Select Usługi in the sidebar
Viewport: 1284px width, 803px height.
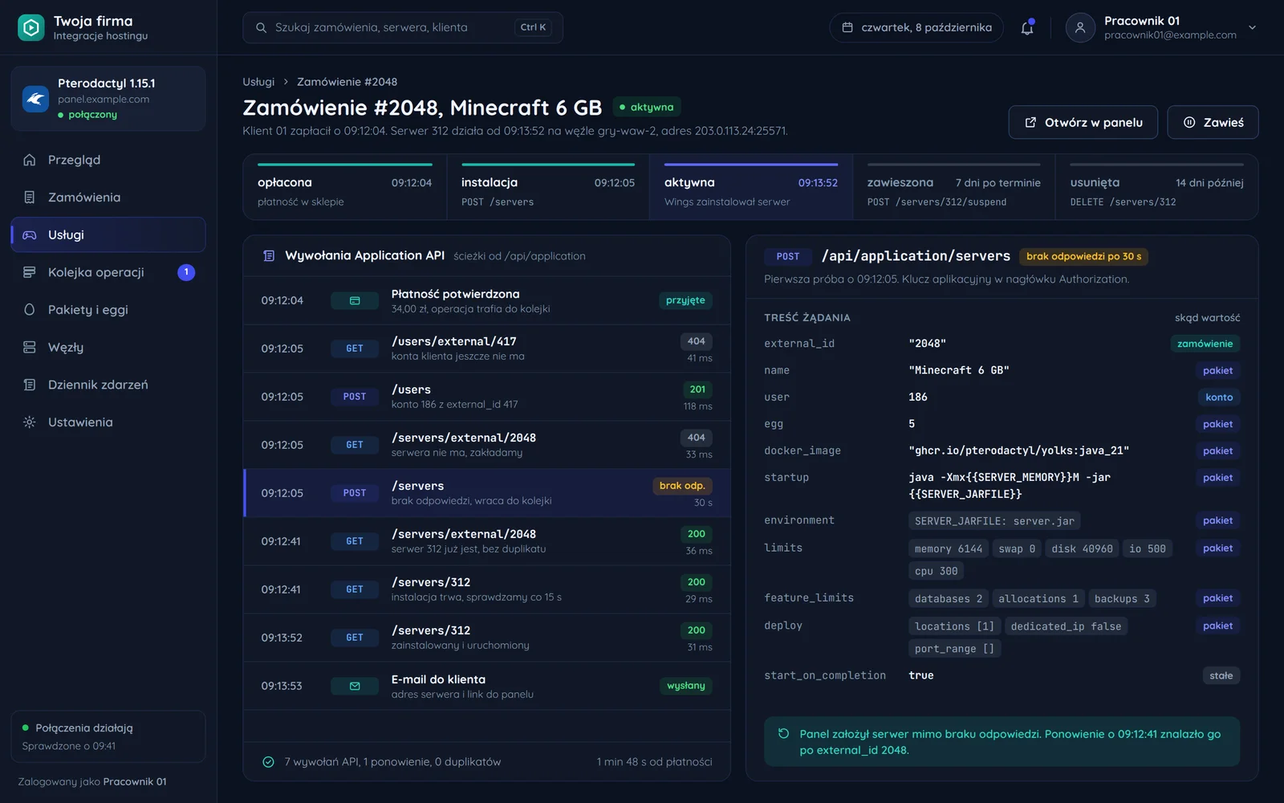(108, 234)
